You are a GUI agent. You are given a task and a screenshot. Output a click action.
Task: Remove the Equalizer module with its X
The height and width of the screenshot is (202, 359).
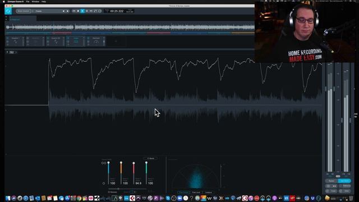coord(23,38)
